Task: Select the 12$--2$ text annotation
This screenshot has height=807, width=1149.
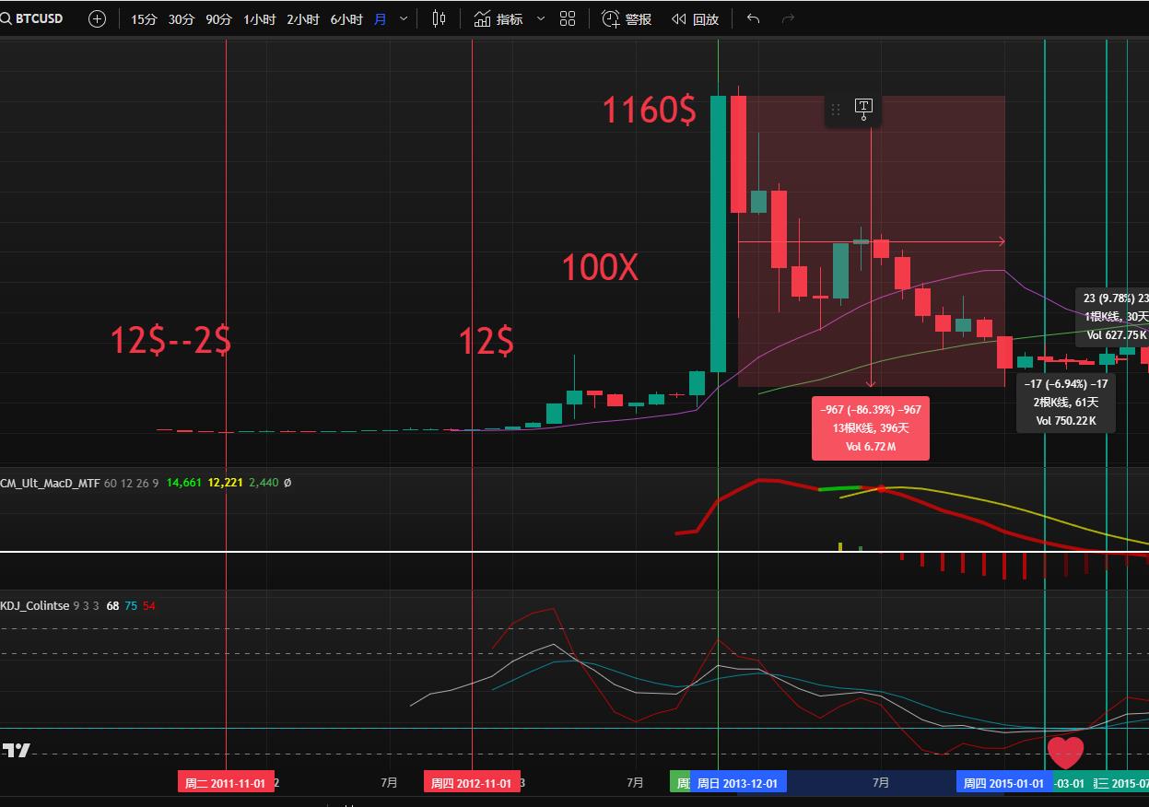Action: point(170,340)
